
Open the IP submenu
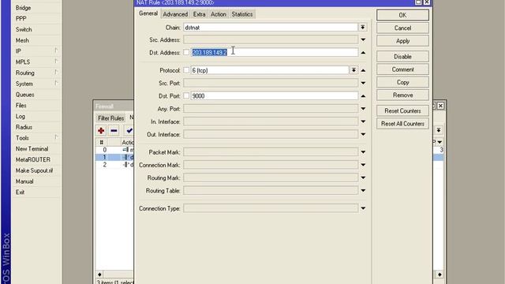(x=18, y=51)
